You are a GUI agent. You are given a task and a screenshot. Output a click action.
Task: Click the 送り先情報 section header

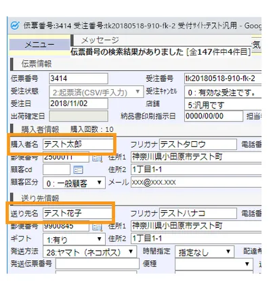click(40, 198)
